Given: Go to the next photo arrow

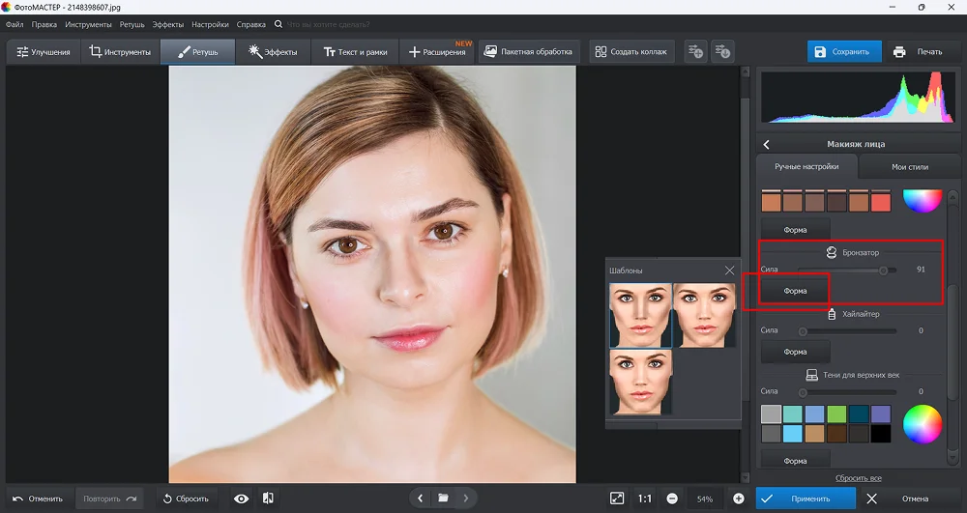Looking at the screenshot, I should (x=466, y=499).
